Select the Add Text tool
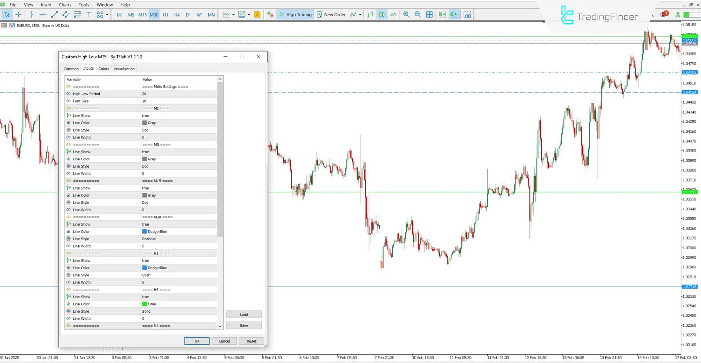 click(89, 15)
